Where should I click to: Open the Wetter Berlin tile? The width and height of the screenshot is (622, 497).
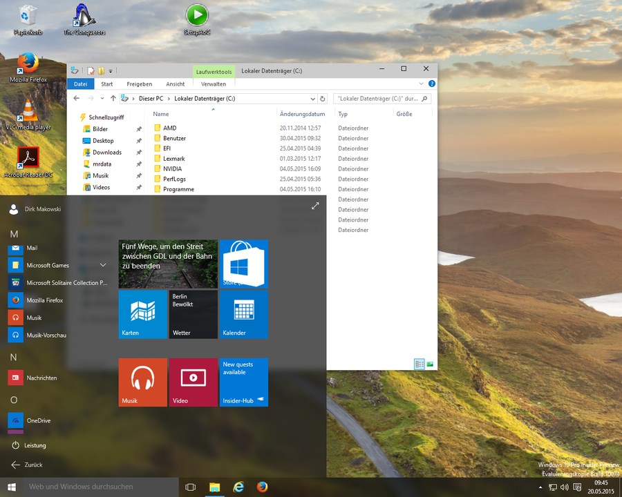tap(194, 314)
